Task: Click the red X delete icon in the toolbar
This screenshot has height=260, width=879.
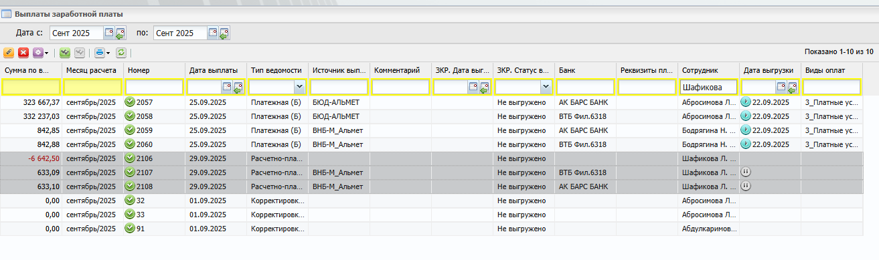Action: point(23,52)
